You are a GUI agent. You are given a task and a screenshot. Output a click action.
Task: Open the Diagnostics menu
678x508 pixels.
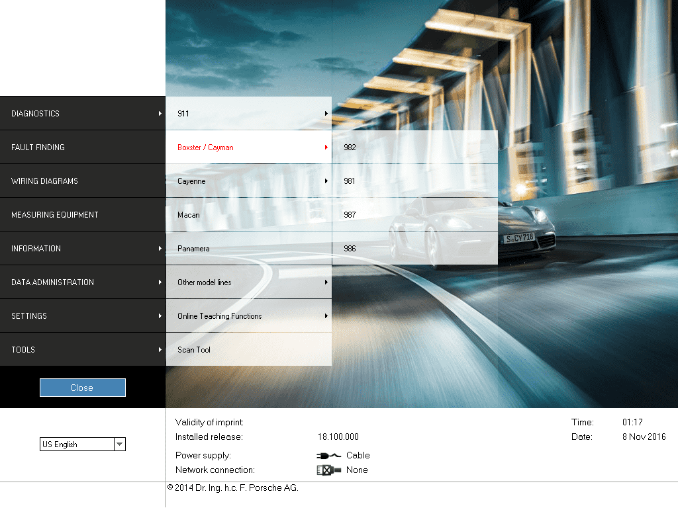[x=82, y=114]
